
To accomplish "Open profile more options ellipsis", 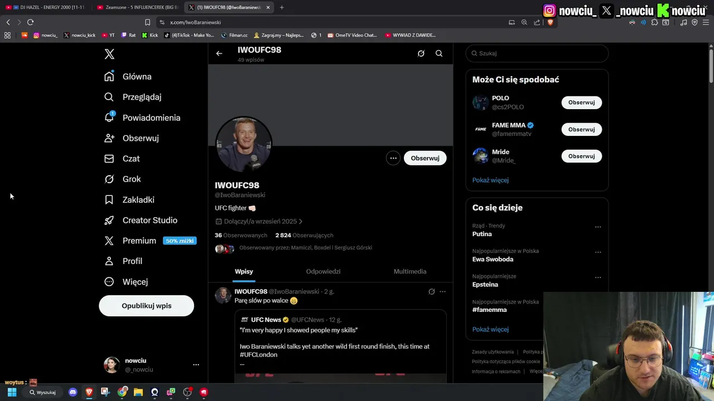I will (x=393, y=158).
